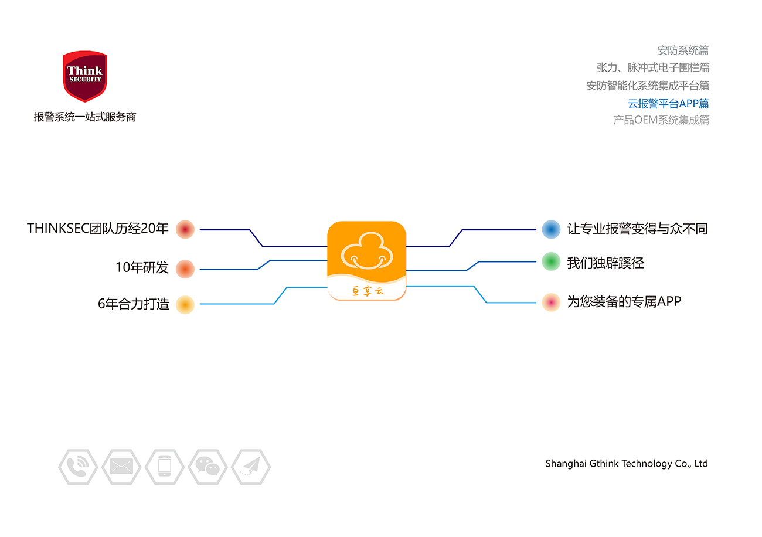Click the paper plane hexagon icon
This screenshot has height=537, width=762.
click(x=251, y=467)
